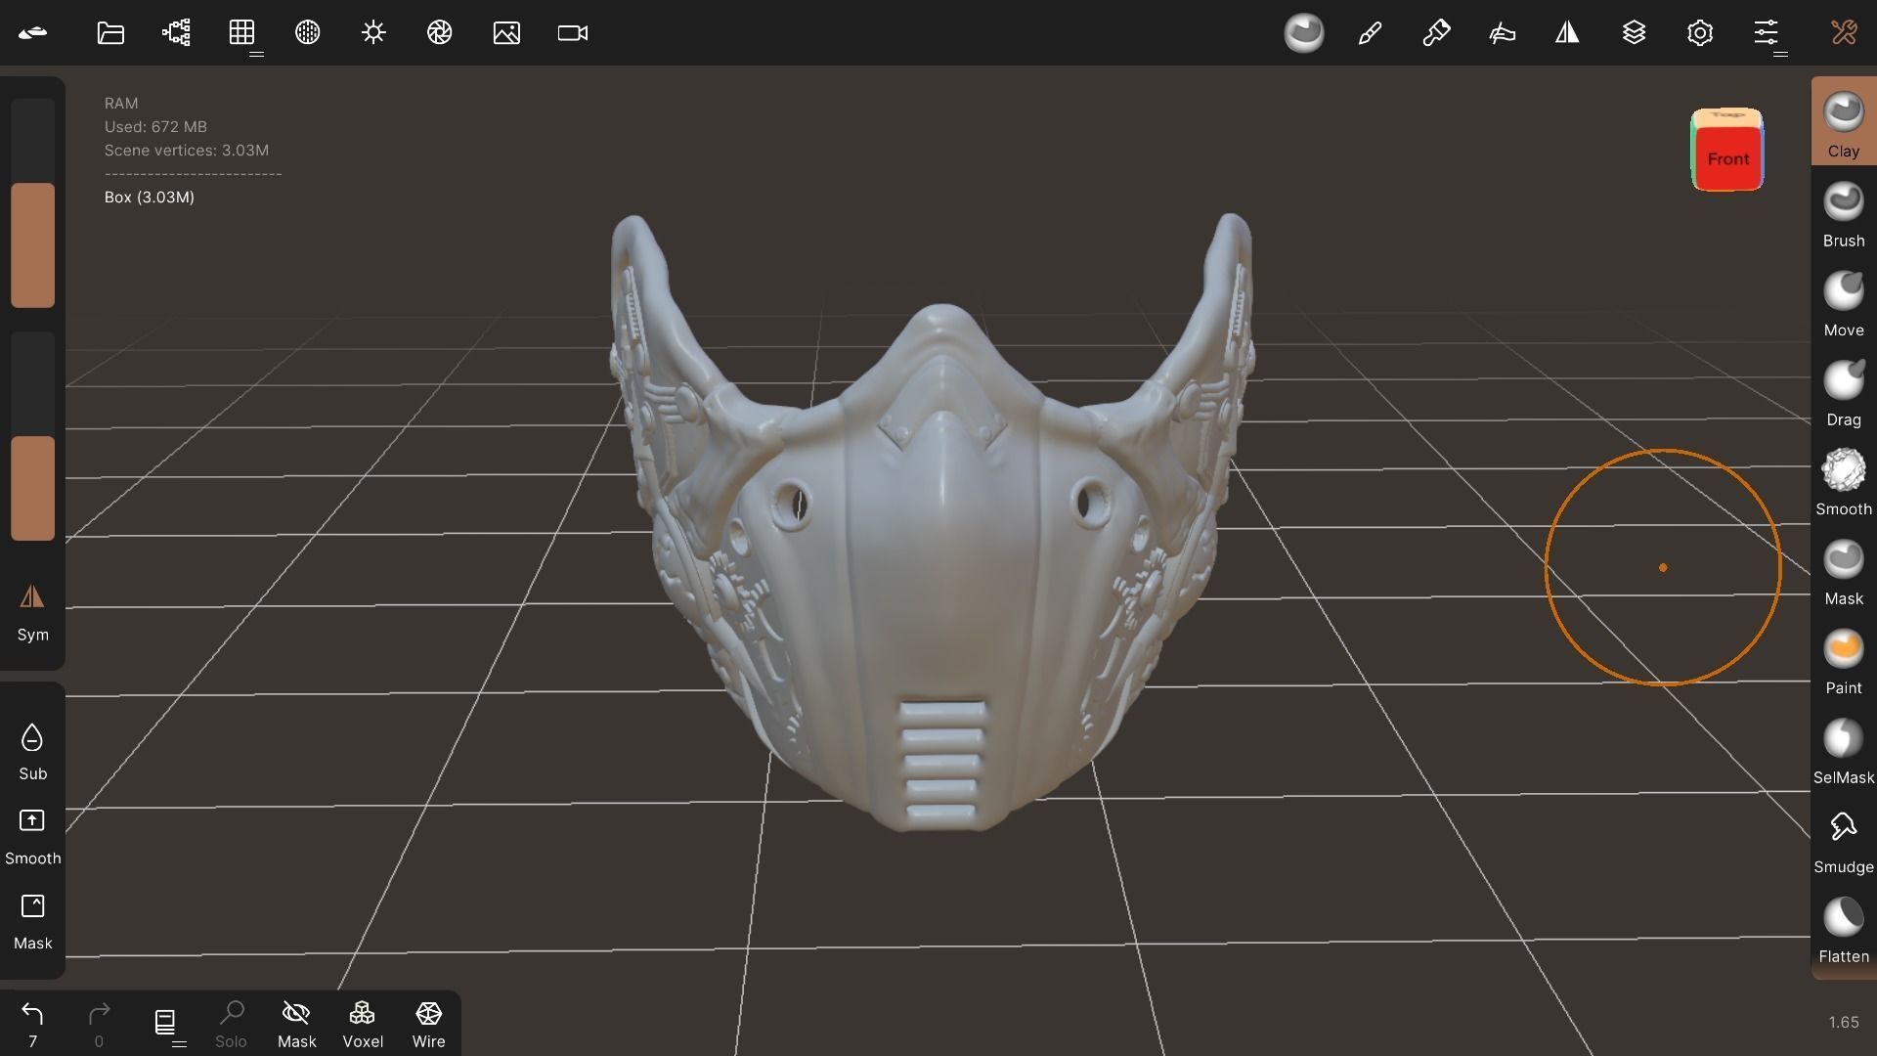Screen dimensions: 1877x1056
Task: Click the Scene vertices: 3.03M text
Action: pos(187,151)
